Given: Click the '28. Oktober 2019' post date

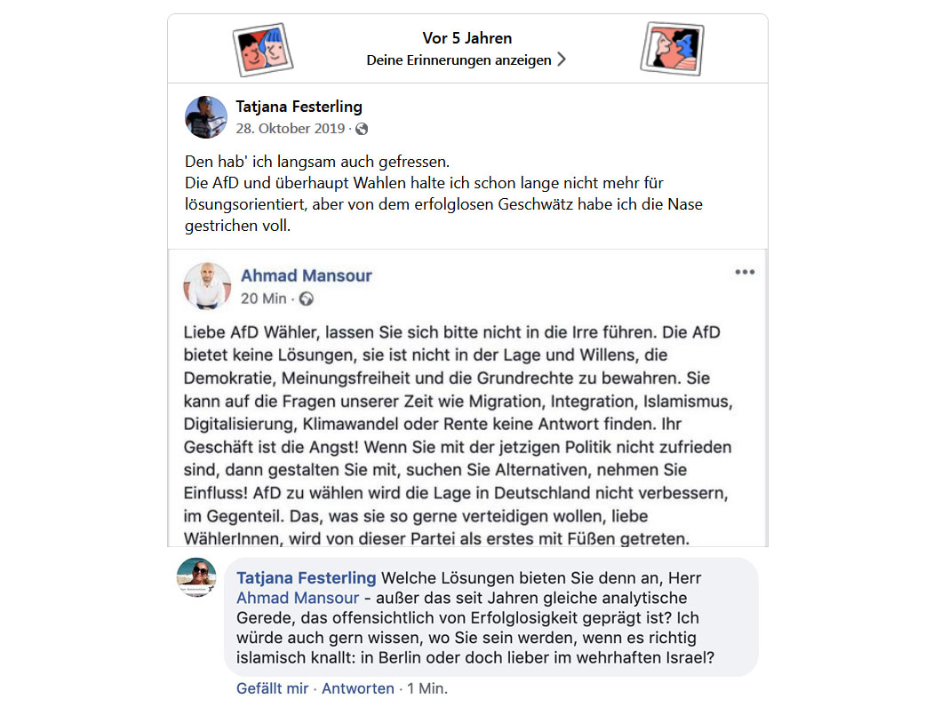Looking at the screenshot, I should click(291, 129).
